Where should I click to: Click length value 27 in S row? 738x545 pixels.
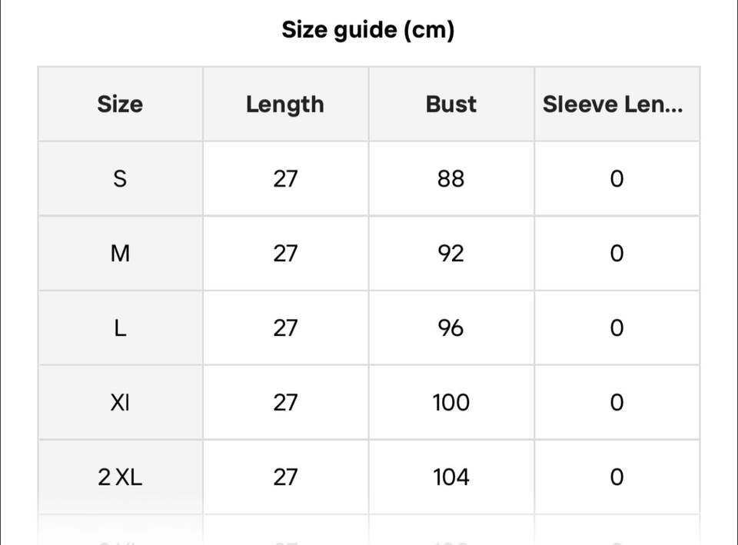point(285,179)
